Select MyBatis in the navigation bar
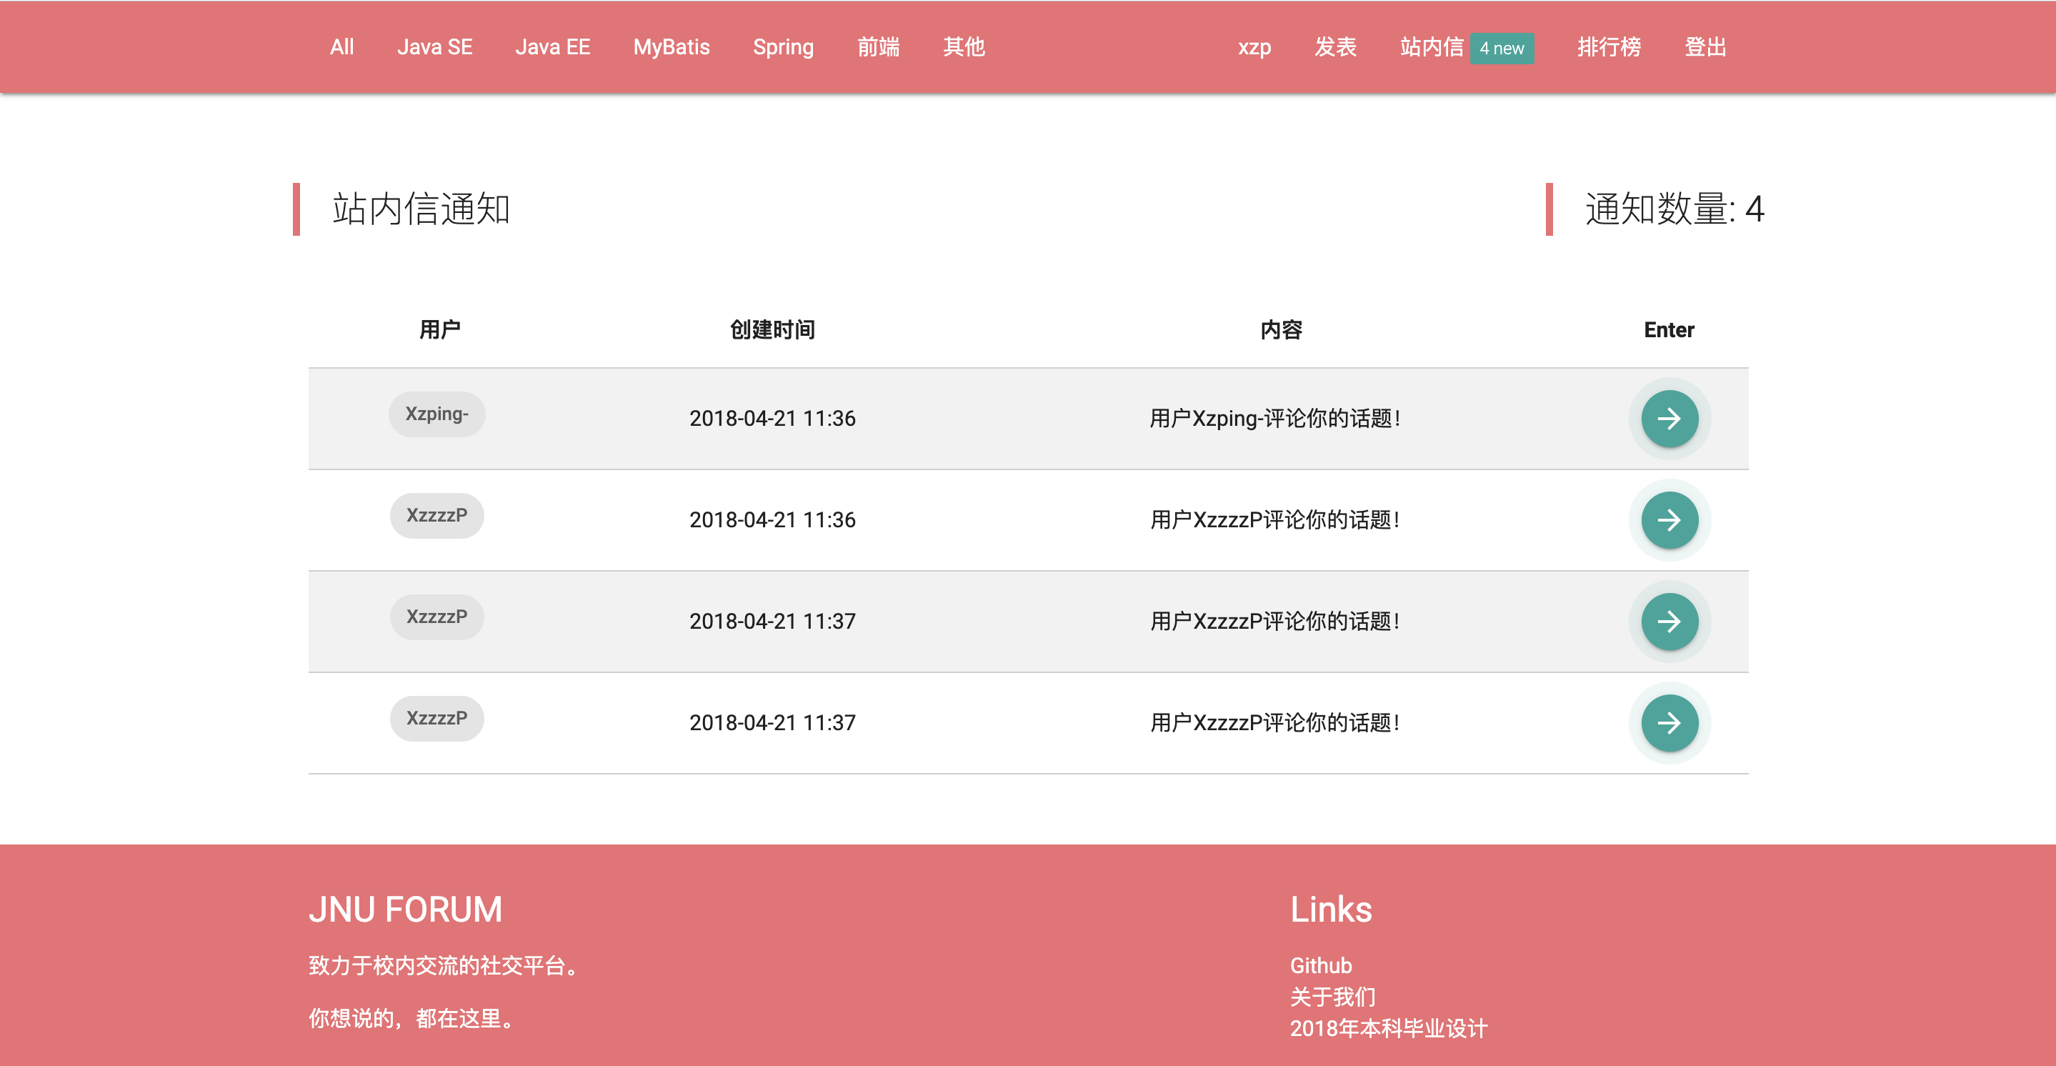Viewport: 2056px width, 1066px height. coord(672,47)
